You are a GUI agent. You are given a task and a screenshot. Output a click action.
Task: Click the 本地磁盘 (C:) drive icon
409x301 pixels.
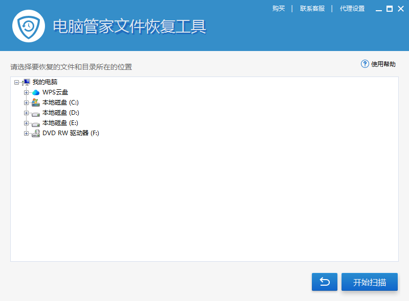click(x=35, y=102)
